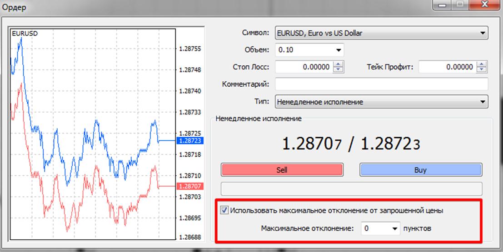Viewport: 503px width, 252px height.
Task: Click the red 1.28707 bid price label
Action: point(190,186)
